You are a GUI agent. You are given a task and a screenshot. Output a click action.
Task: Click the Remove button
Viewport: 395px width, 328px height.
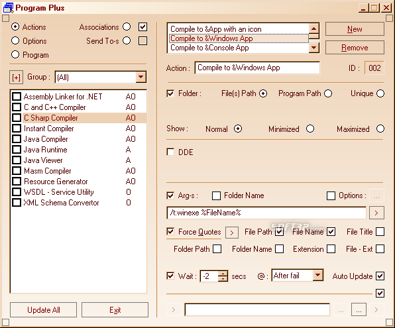coord(355,48)
